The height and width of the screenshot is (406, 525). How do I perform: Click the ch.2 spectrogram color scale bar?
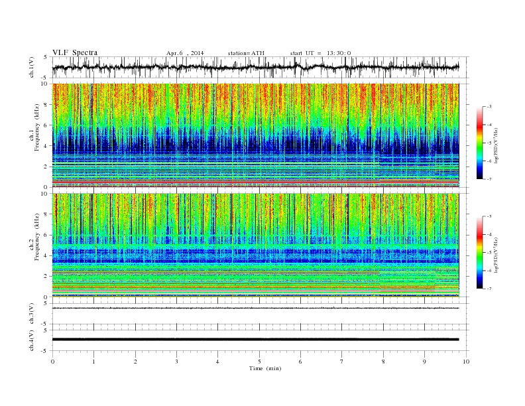tap(480, 253)
